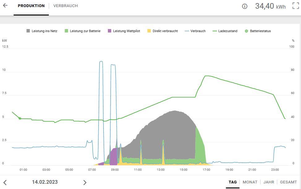Select the GESAMT view
The image size is (301, 189).
[288, 182]
